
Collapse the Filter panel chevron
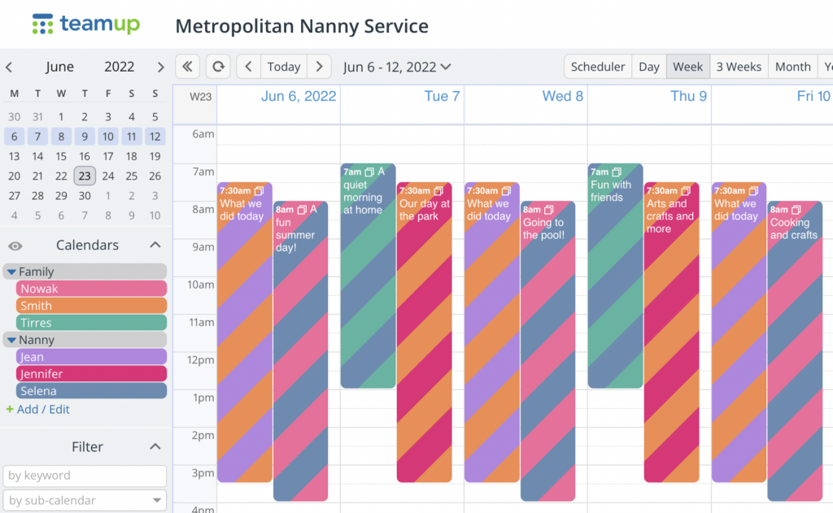[x=155, y=446]
